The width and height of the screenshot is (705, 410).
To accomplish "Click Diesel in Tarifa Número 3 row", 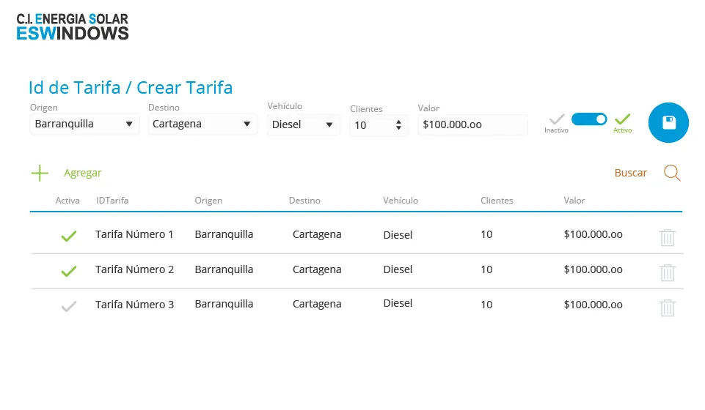I will pos(398,303).
